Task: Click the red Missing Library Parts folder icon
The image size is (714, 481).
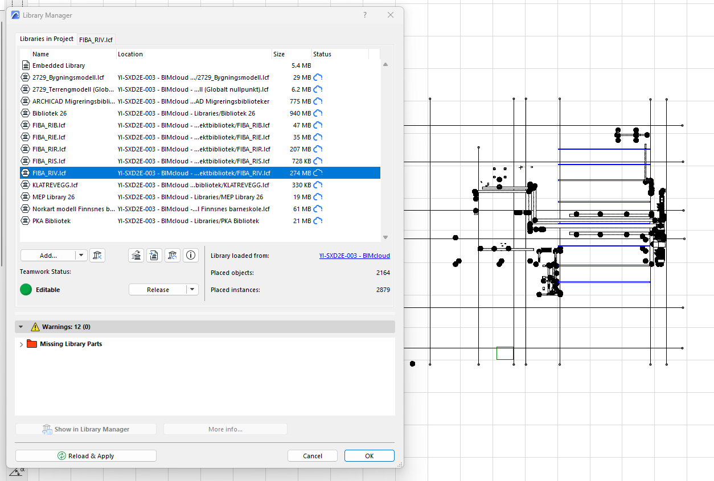Action: [x=32, y=344]
